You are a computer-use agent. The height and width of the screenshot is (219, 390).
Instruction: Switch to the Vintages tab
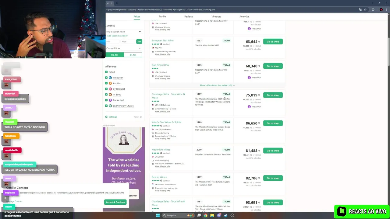(216, 16)
